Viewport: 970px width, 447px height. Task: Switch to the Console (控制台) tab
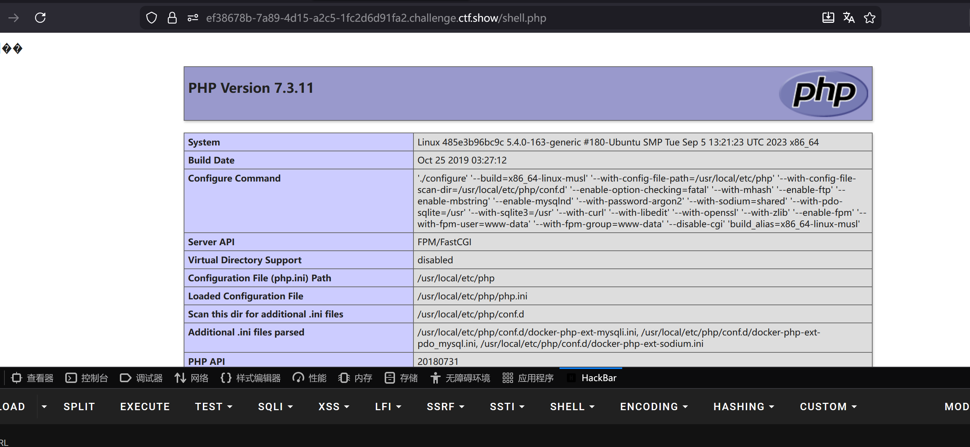click(x=87, y=378)
